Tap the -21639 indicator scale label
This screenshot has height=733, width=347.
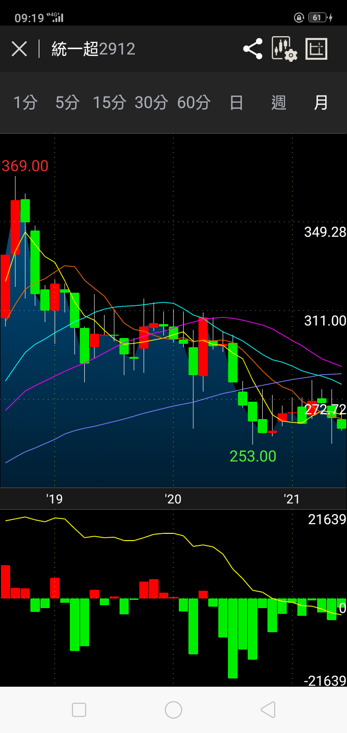(x=325, y=681)
